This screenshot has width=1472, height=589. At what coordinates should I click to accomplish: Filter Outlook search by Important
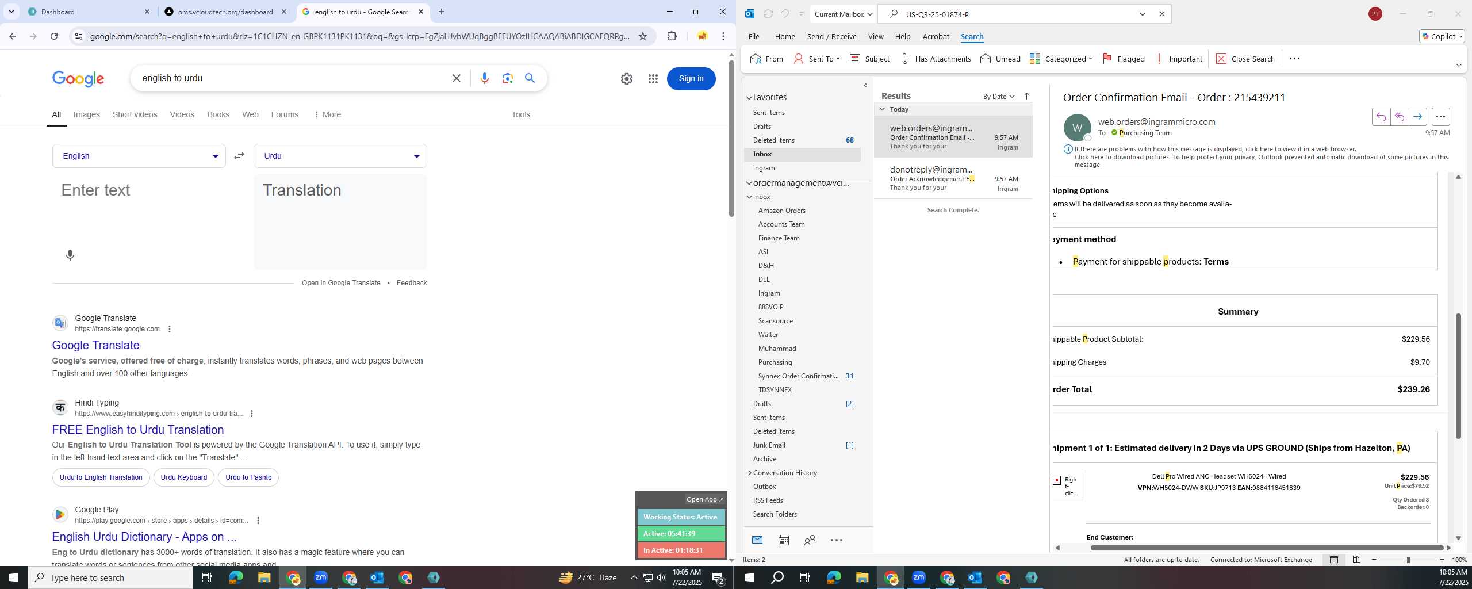tap(1179, 59)
